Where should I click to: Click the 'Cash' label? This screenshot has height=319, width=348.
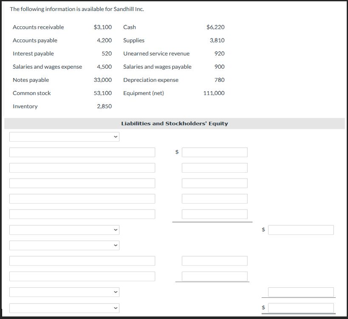pyautogui.click(x=130, y=27)
